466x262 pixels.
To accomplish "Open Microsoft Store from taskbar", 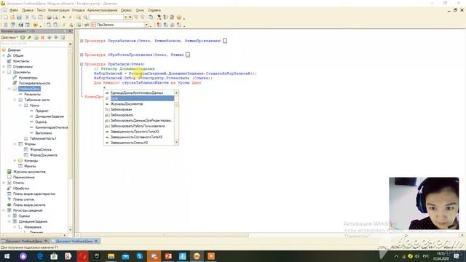I will (54, 256).
